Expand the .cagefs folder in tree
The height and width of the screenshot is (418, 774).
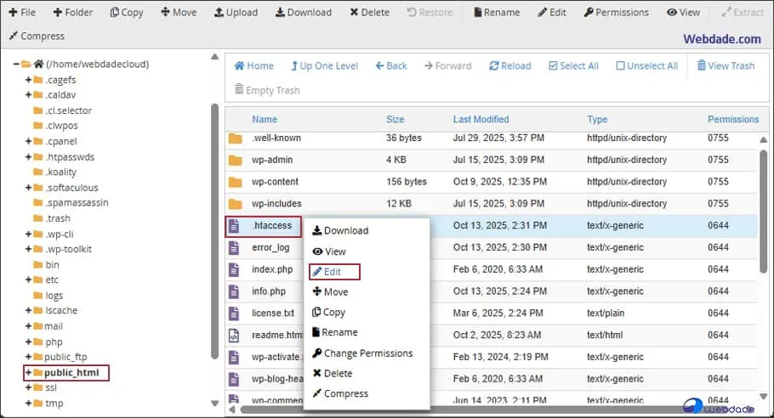(x=28, y=80)
